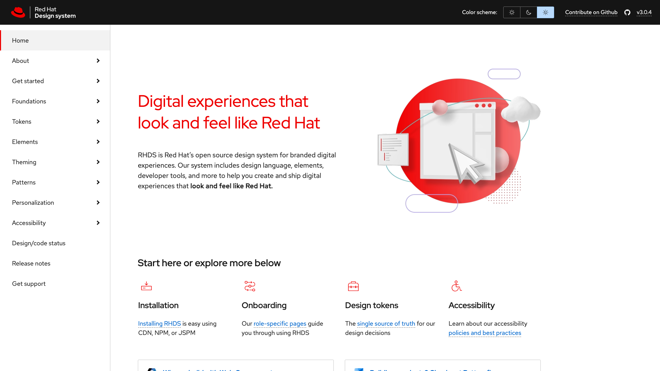Click the v3.0.4 version link

point(645,12)
